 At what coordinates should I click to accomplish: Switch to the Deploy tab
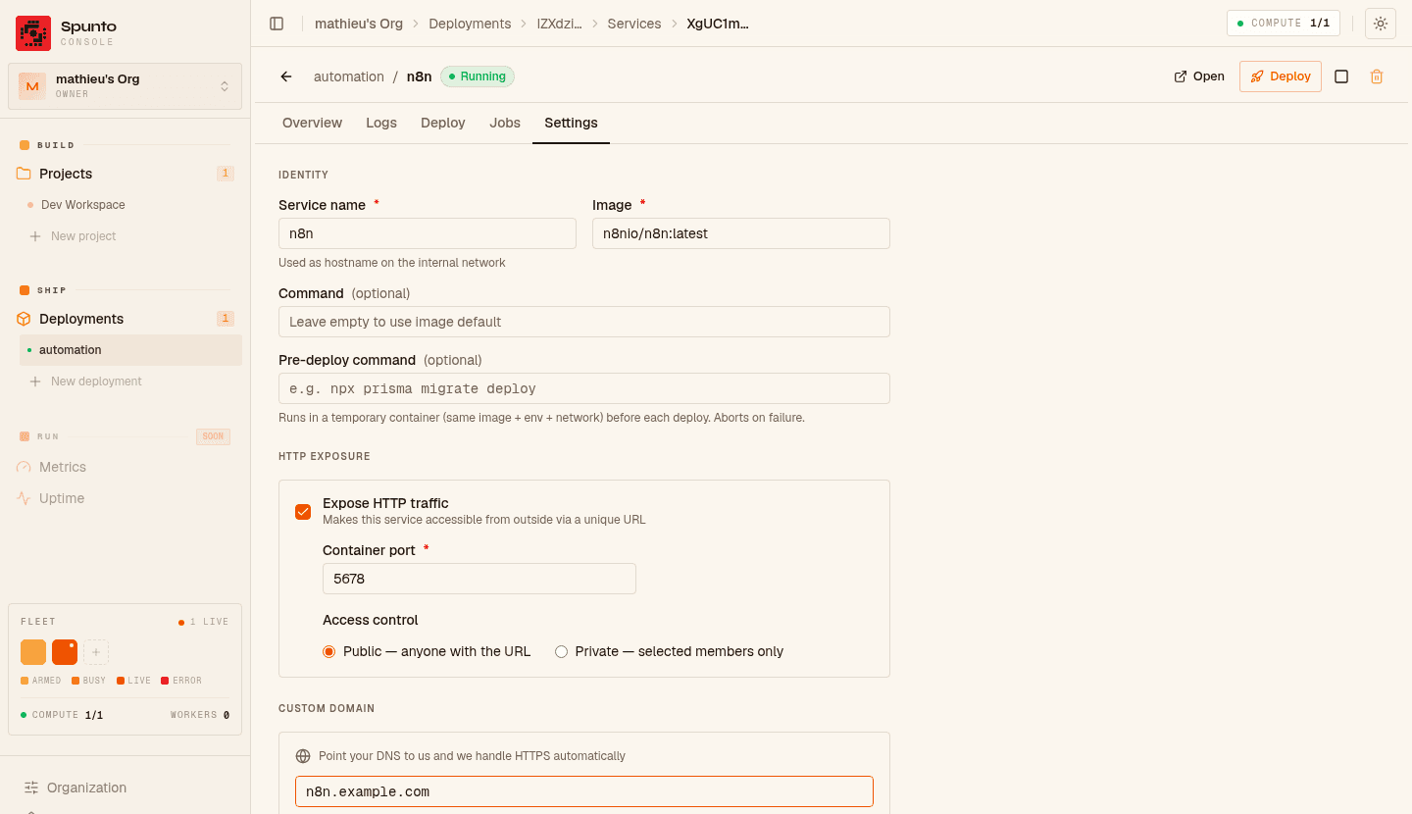443,123
